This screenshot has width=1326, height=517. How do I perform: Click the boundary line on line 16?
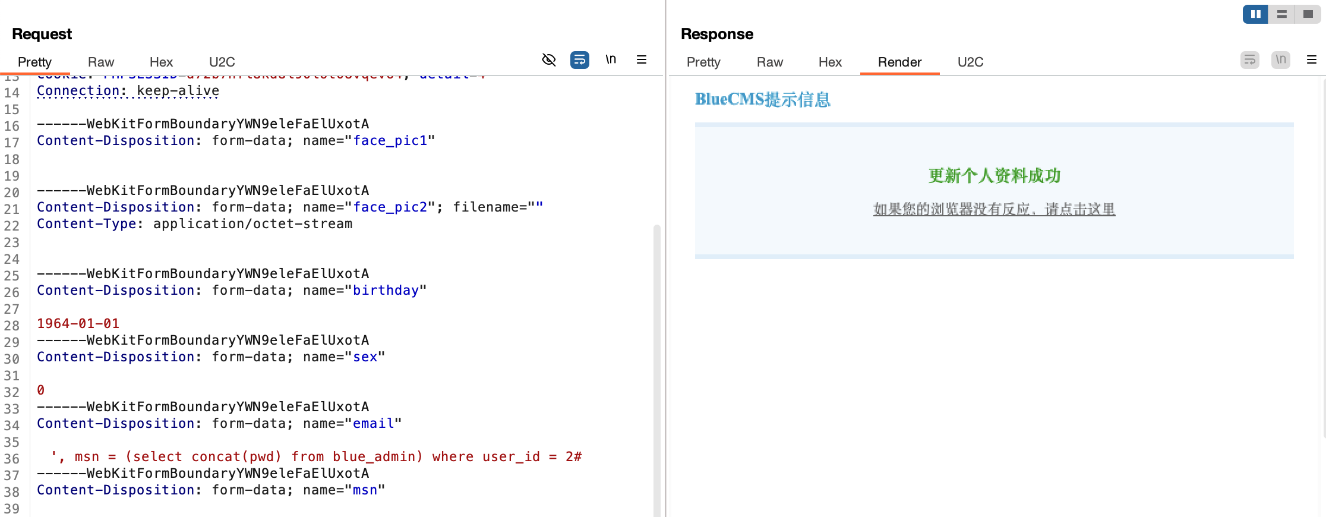203,124
